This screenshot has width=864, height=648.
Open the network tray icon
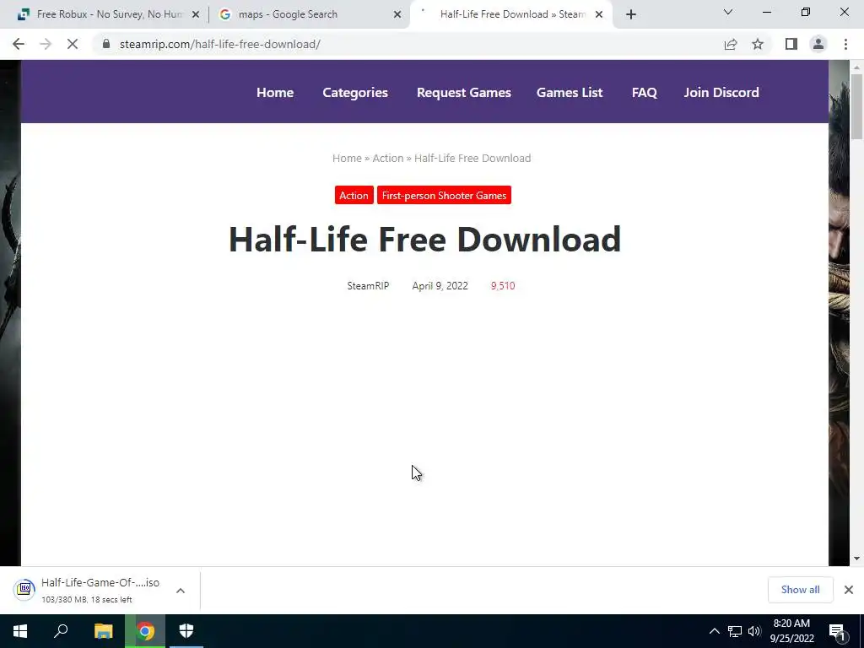735,631
